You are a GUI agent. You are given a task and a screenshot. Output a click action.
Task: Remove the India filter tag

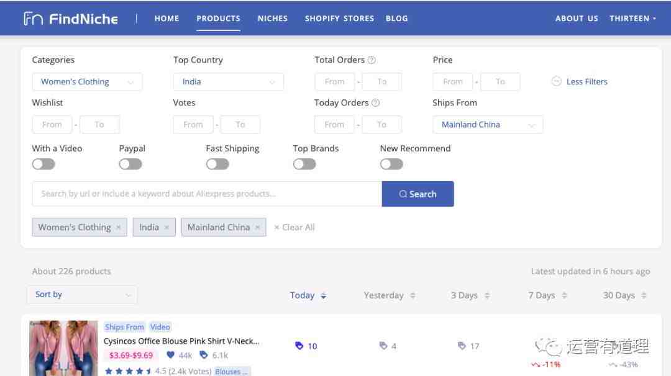tap(167, 227)
